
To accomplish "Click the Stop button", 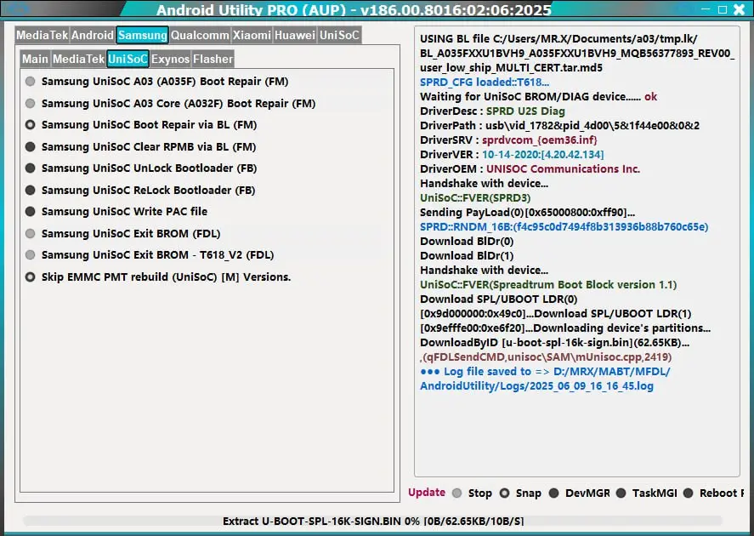I will tap(473, 493).
